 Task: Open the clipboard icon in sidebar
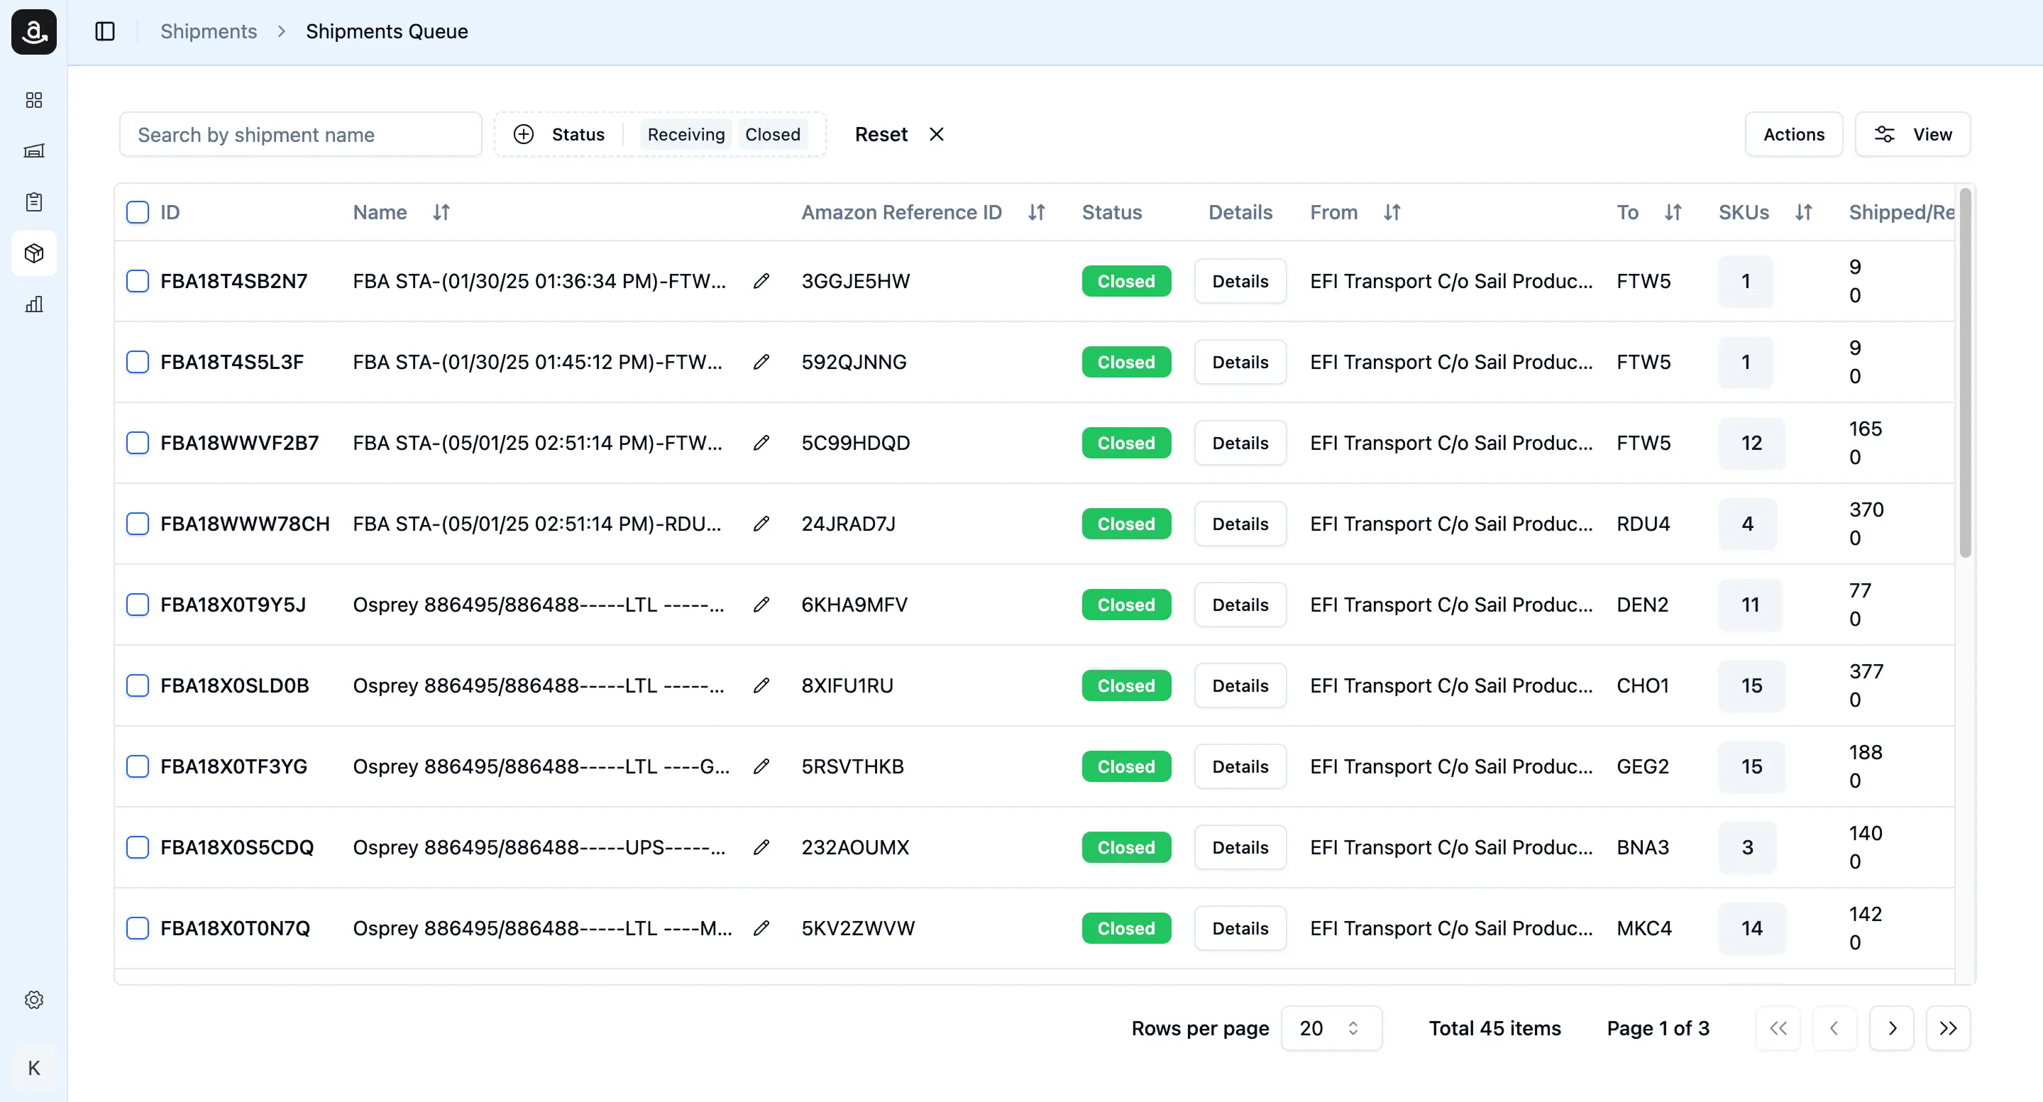(34, 202)
